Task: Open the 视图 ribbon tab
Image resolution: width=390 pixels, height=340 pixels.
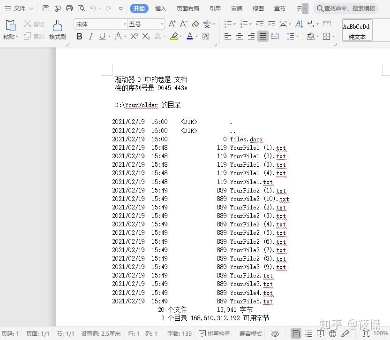Action: (x=258, y=9)
